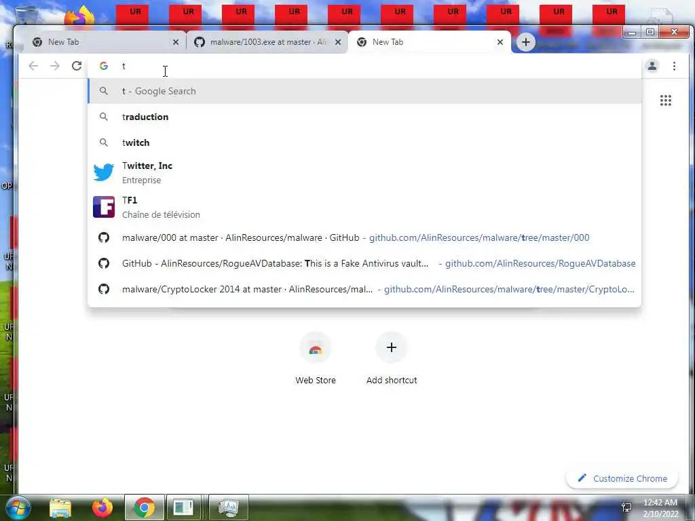
Task: Click the network icon in system tray
Action: pyautogui.click(x=626, y=507)
